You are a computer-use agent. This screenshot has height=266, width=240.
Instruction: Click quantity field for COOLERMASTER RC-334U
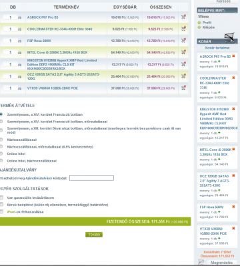pyautogui.click(x=10, y=29)
